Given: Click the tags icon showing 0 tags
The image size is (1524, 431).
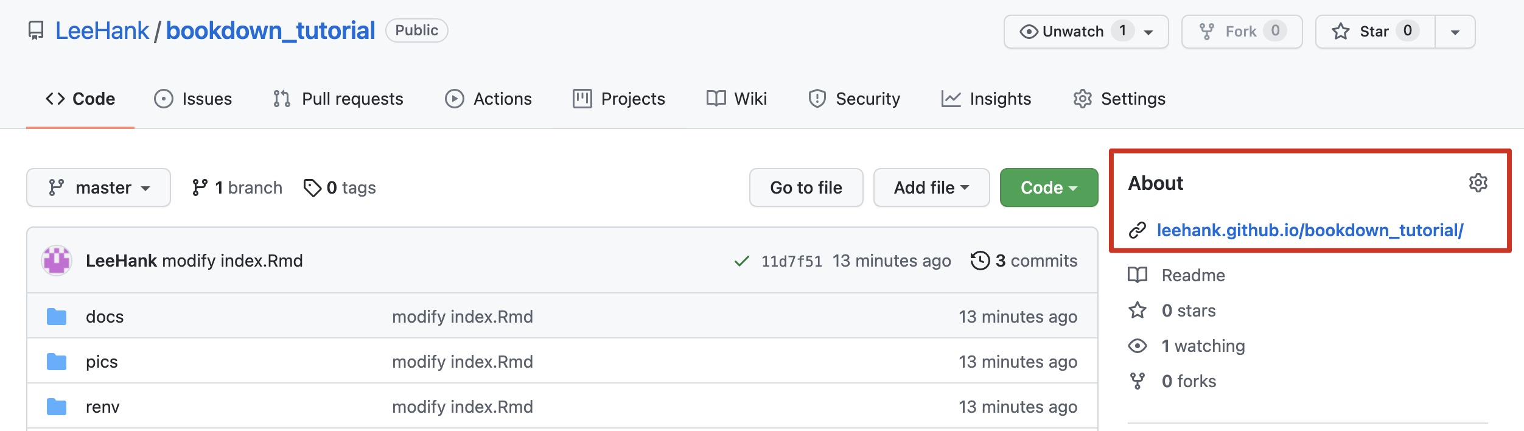Looking at the screenshot, I should [x=312, y=187].
